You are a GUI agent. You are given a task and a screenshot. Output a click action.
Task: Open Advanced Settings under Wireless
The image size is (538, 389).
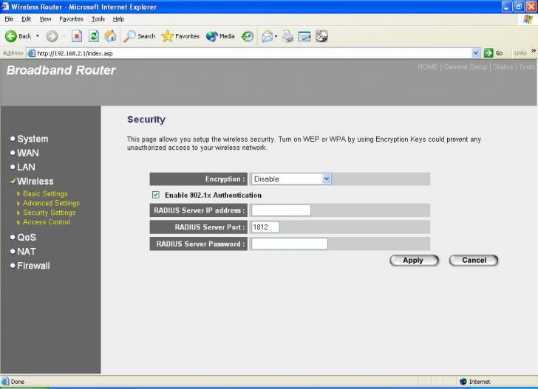(x=51, y=203)
